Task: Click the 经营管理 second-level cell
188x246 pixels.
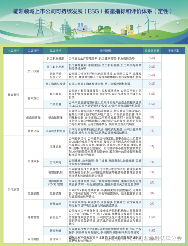Action: pyautogui.click(x=33, y=217)
